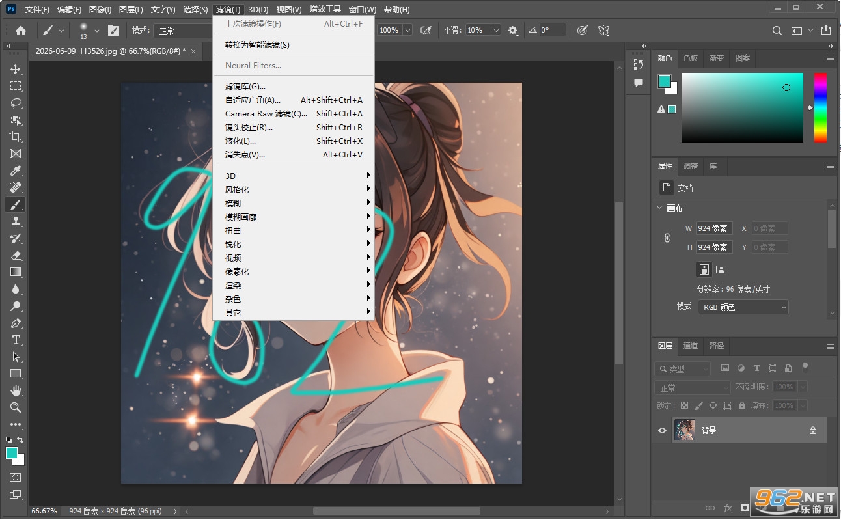Toggle Quick Mask mode

16,477
